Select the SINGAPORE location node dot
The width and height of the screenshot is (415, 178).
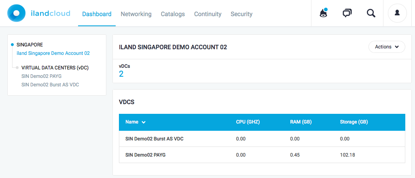pos(12,45)
